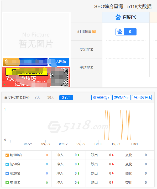
Task: Click the red down arrow in 前10名 row
Action: pos(113,183)
